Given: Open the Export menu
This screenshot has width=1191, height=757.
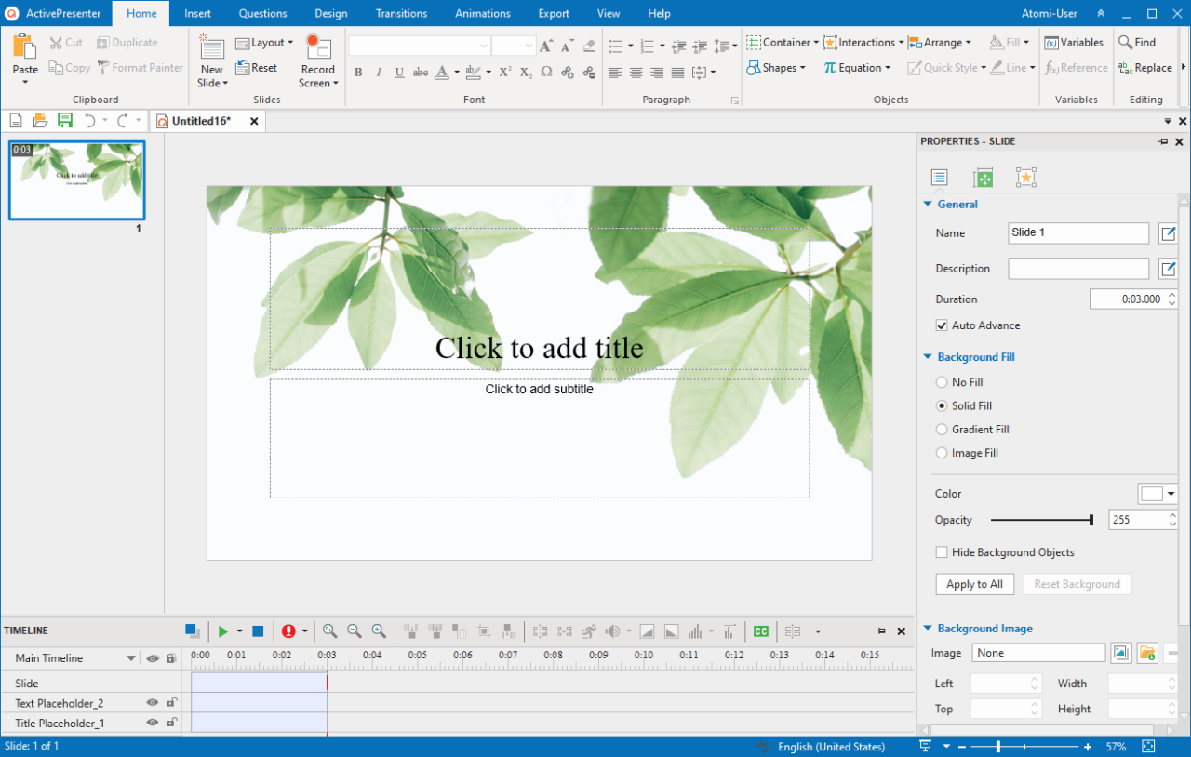Looking at the screenshot, I should pyautogui.click(x=553, y=13).
